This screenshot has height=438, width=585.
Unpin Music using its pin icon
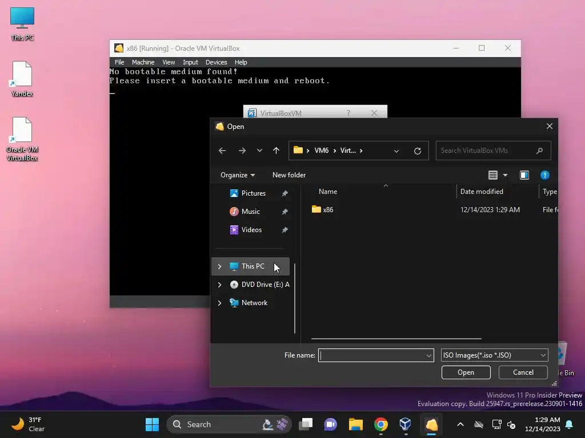tap(285, 212)
